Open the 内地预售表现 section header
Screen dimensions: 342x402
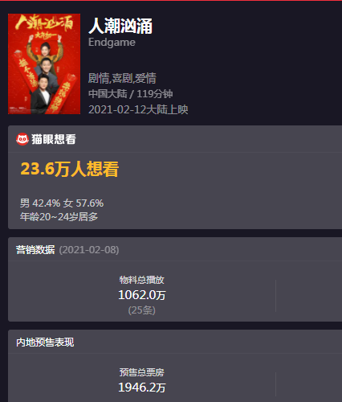point(175,342)
